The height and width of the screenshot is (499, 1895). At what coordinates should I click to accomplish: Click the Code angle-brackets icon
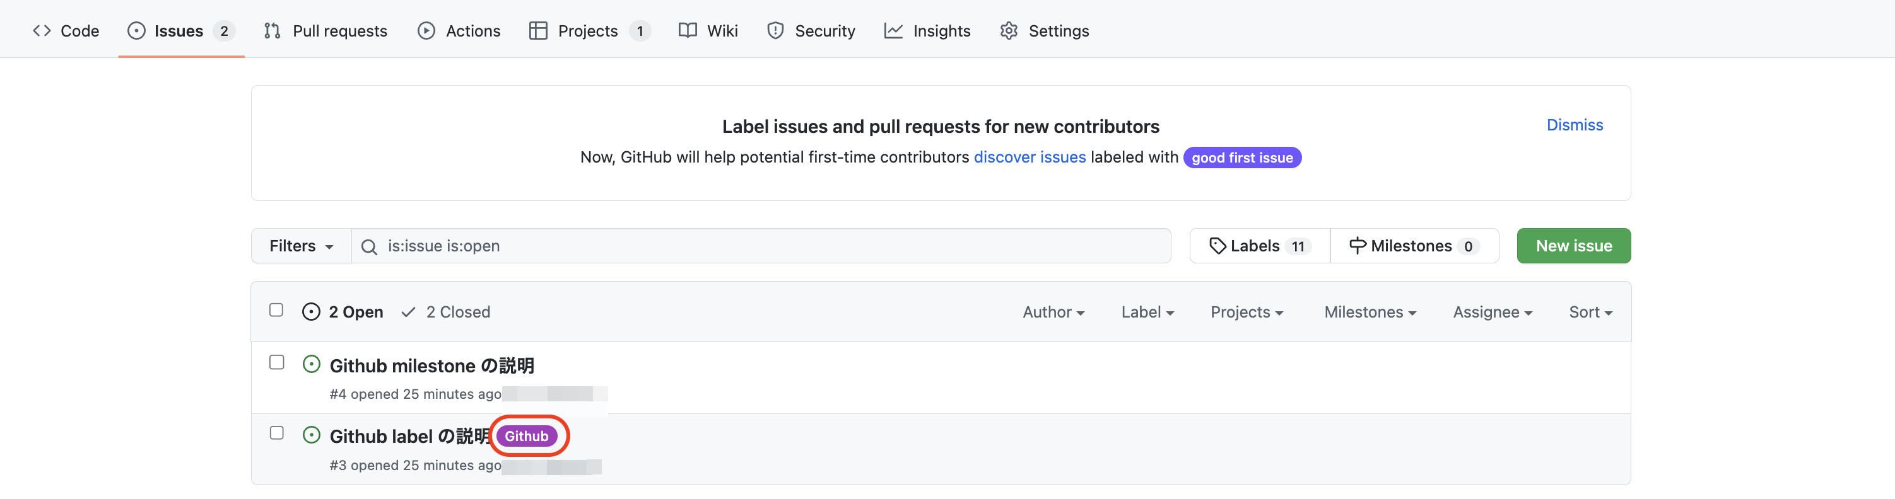pos(42,31)
